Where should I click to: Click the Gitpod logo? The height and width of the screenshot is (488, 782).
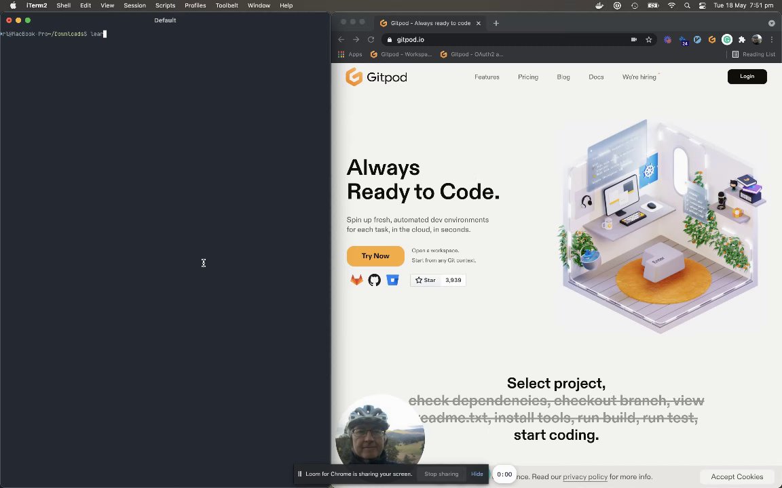coord(377,77)
